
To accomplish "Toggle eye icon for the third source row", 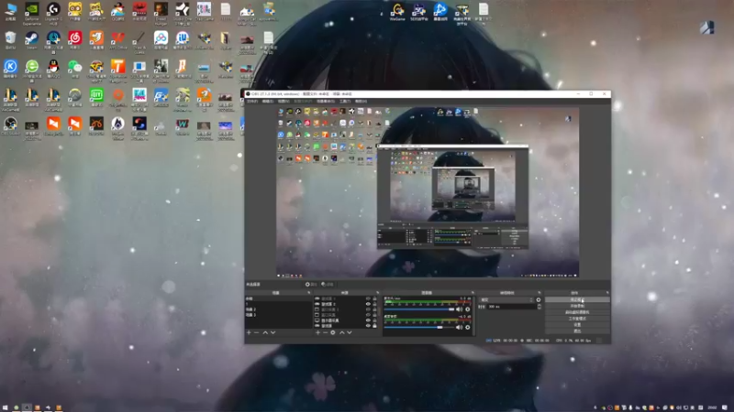I will pos(368,309).
